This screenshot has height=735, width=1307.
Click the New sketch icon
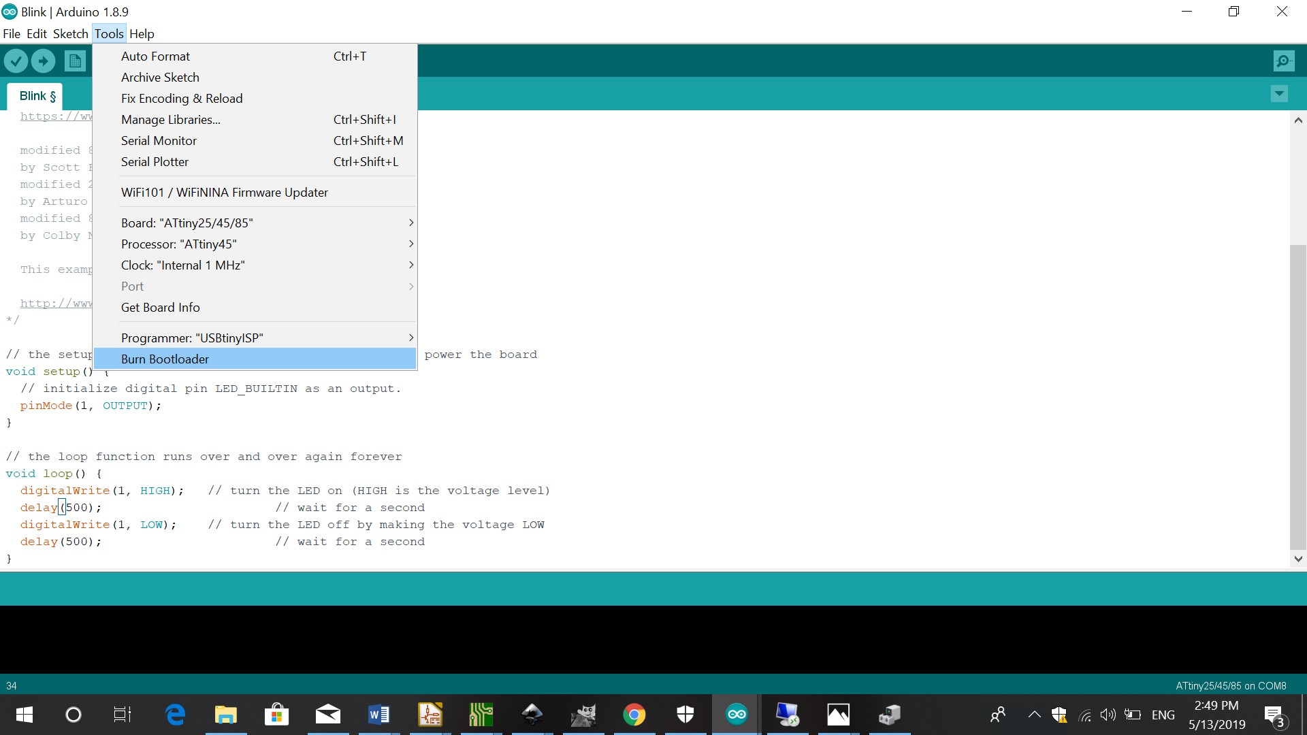coord(75,61)
